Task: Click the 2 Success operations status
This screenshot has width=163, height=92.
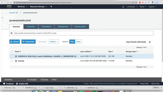Action: pyautogui.click(x=44, y=79)
